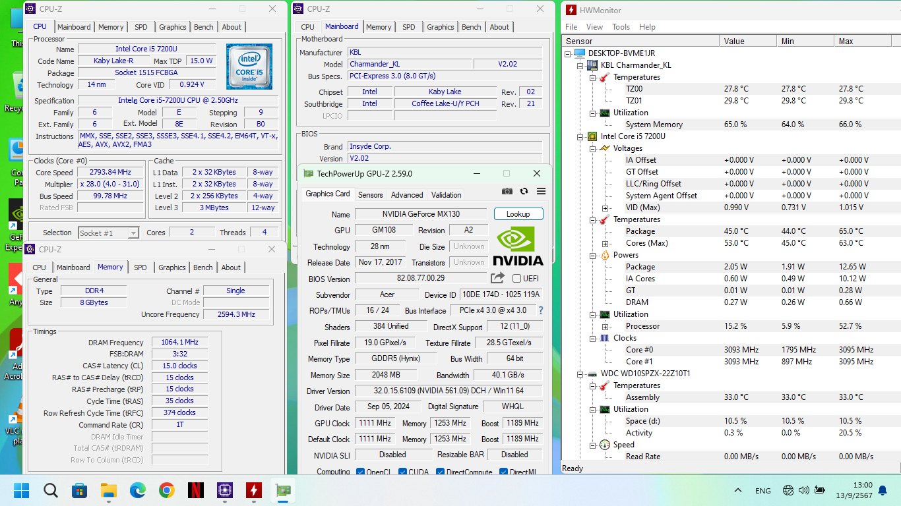Toggle the UEFI checkbox in GPU-Z
901x506 pixels.
pos(516,279)
